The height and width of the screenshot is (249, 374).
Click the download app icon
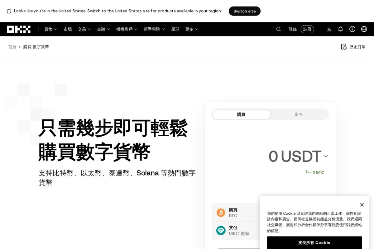pyautogui.click(x=329, y=29)
